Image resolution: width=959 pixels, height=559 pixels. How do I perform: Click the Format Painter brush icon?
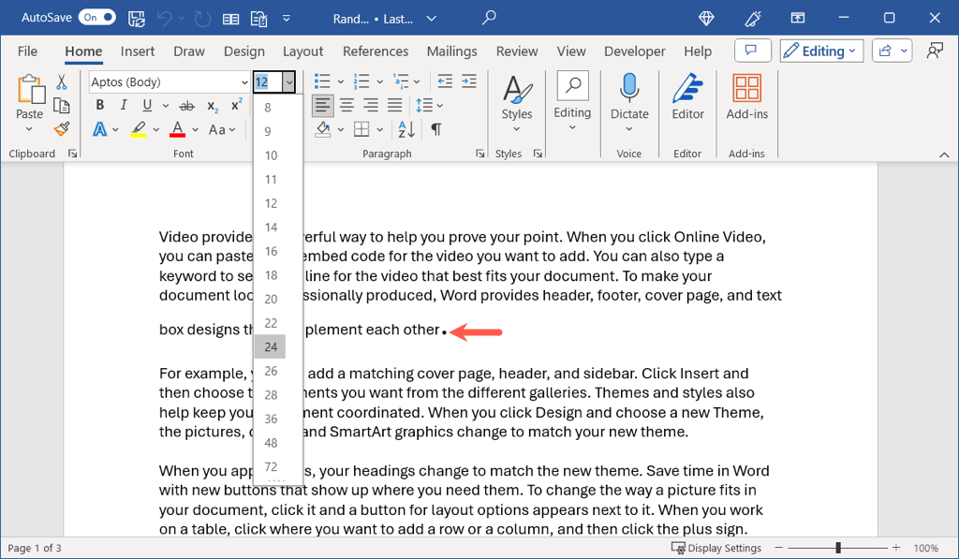[x=62, y=129]
